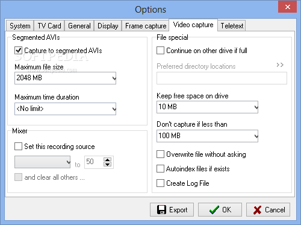Enable Autoindex files if exists
This screenshot has width=301, height=225.
(160, 169)
